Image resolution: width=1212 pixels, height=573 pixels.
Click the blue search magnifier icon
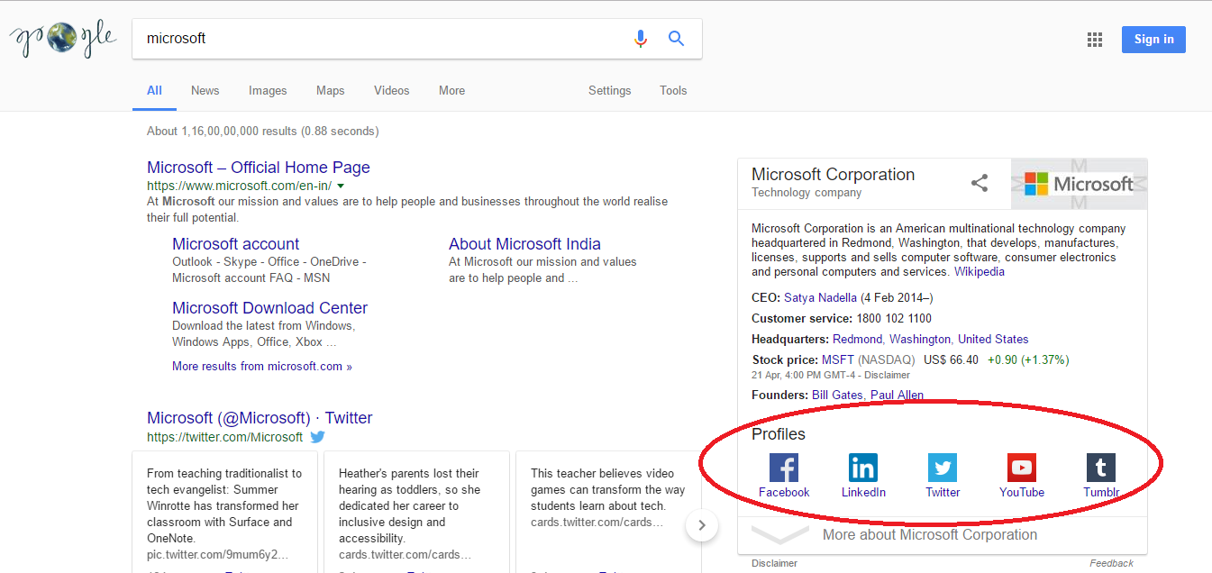pos(676,39)
